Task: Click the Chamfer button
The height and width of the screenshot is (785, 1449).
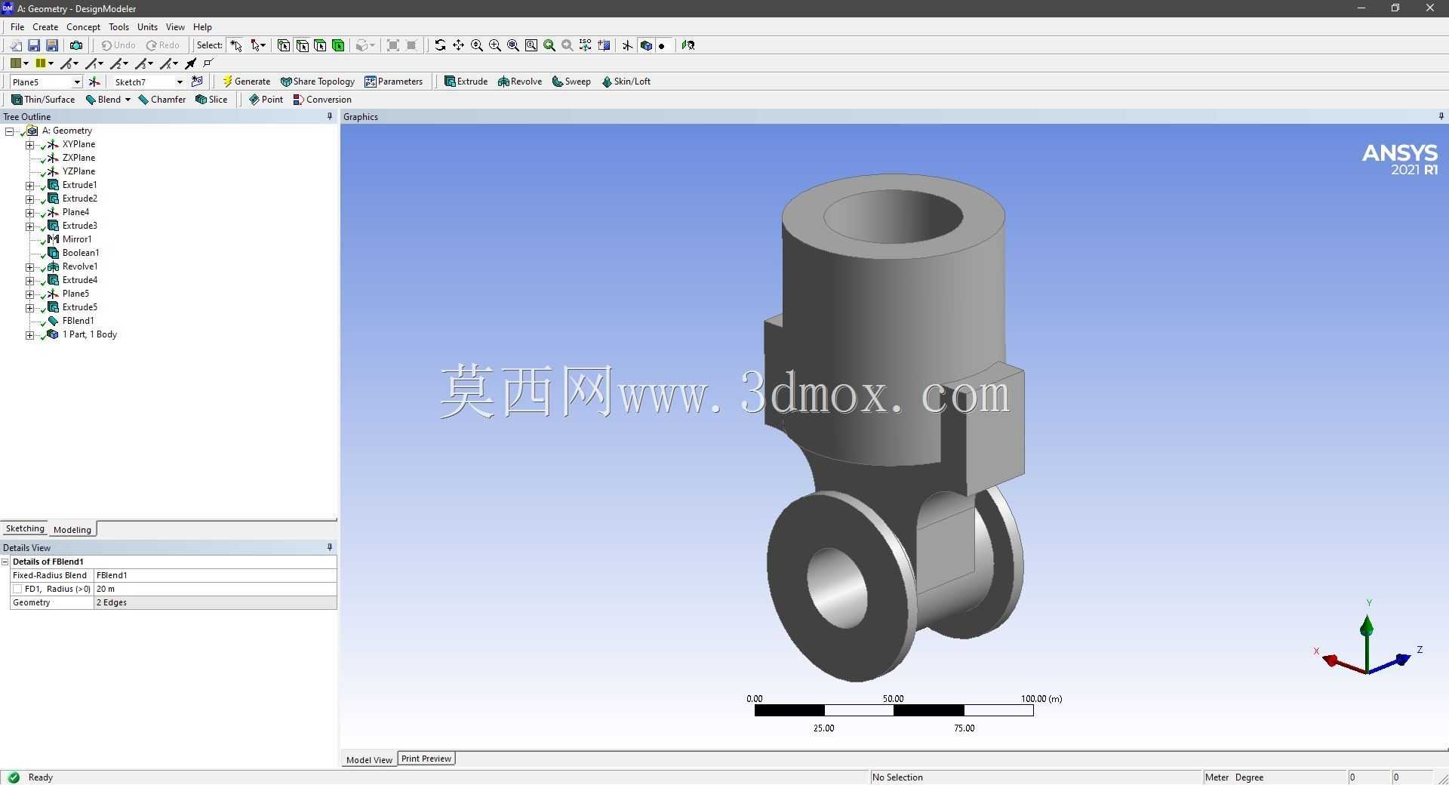Action: coord(162,100)
